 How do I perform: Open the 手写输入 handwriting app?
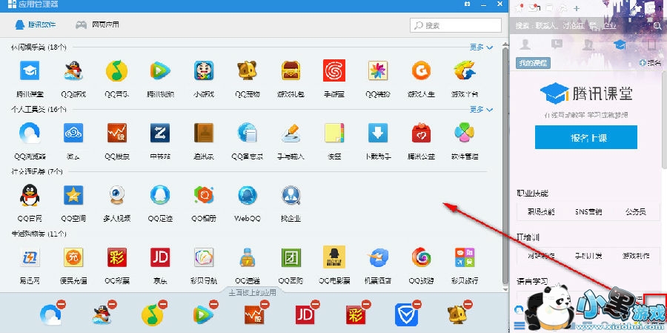coord(291,133)
